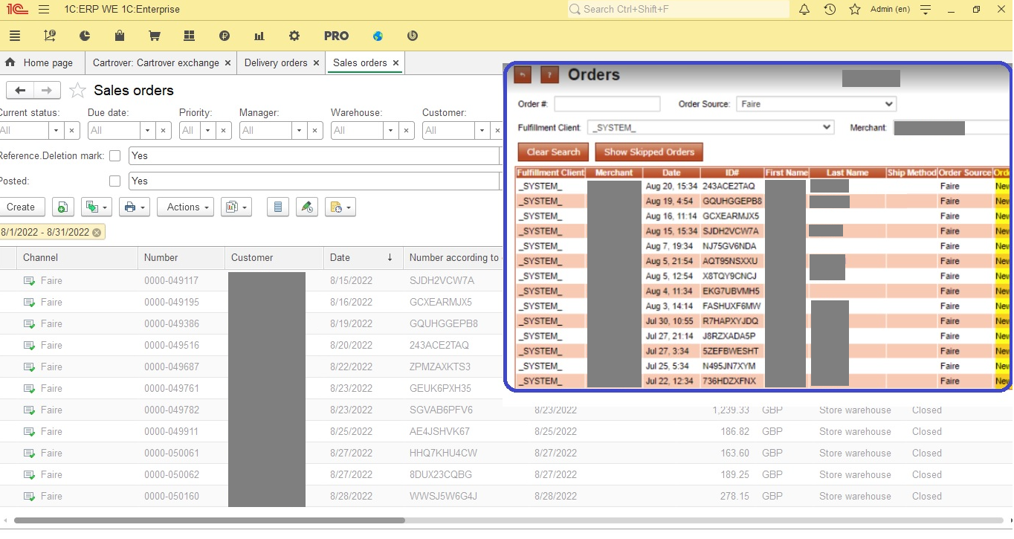This screenshot has height=539, width=1014.
Task: Expand the Due date dropdown
Action: pyautogui.click(x=147, y=131)
